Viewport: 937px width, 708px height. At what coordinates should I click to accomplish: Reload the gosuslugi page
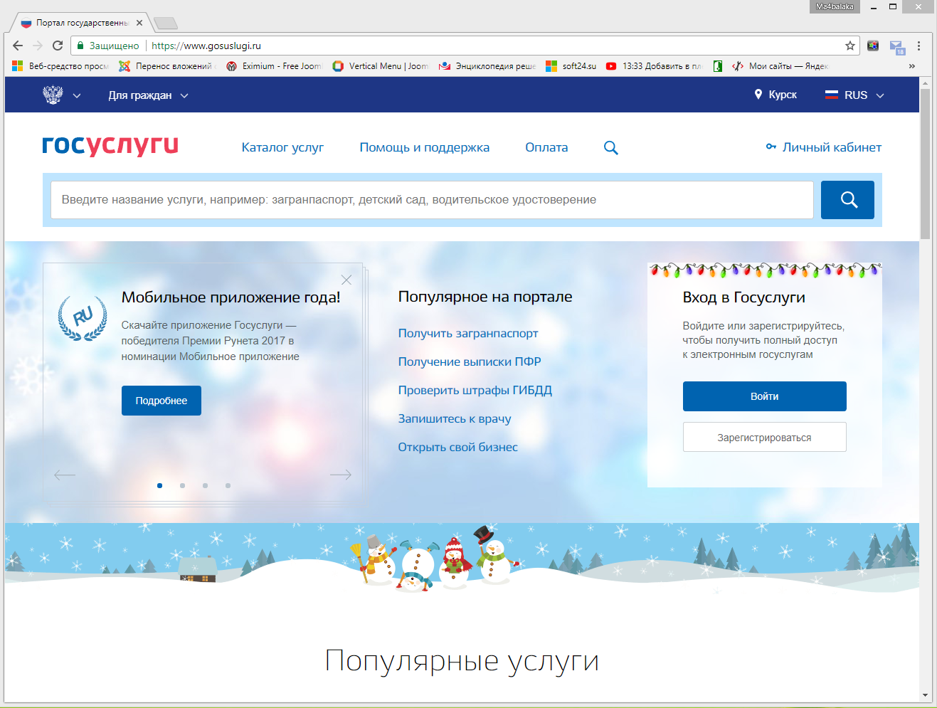coord(58,46)
